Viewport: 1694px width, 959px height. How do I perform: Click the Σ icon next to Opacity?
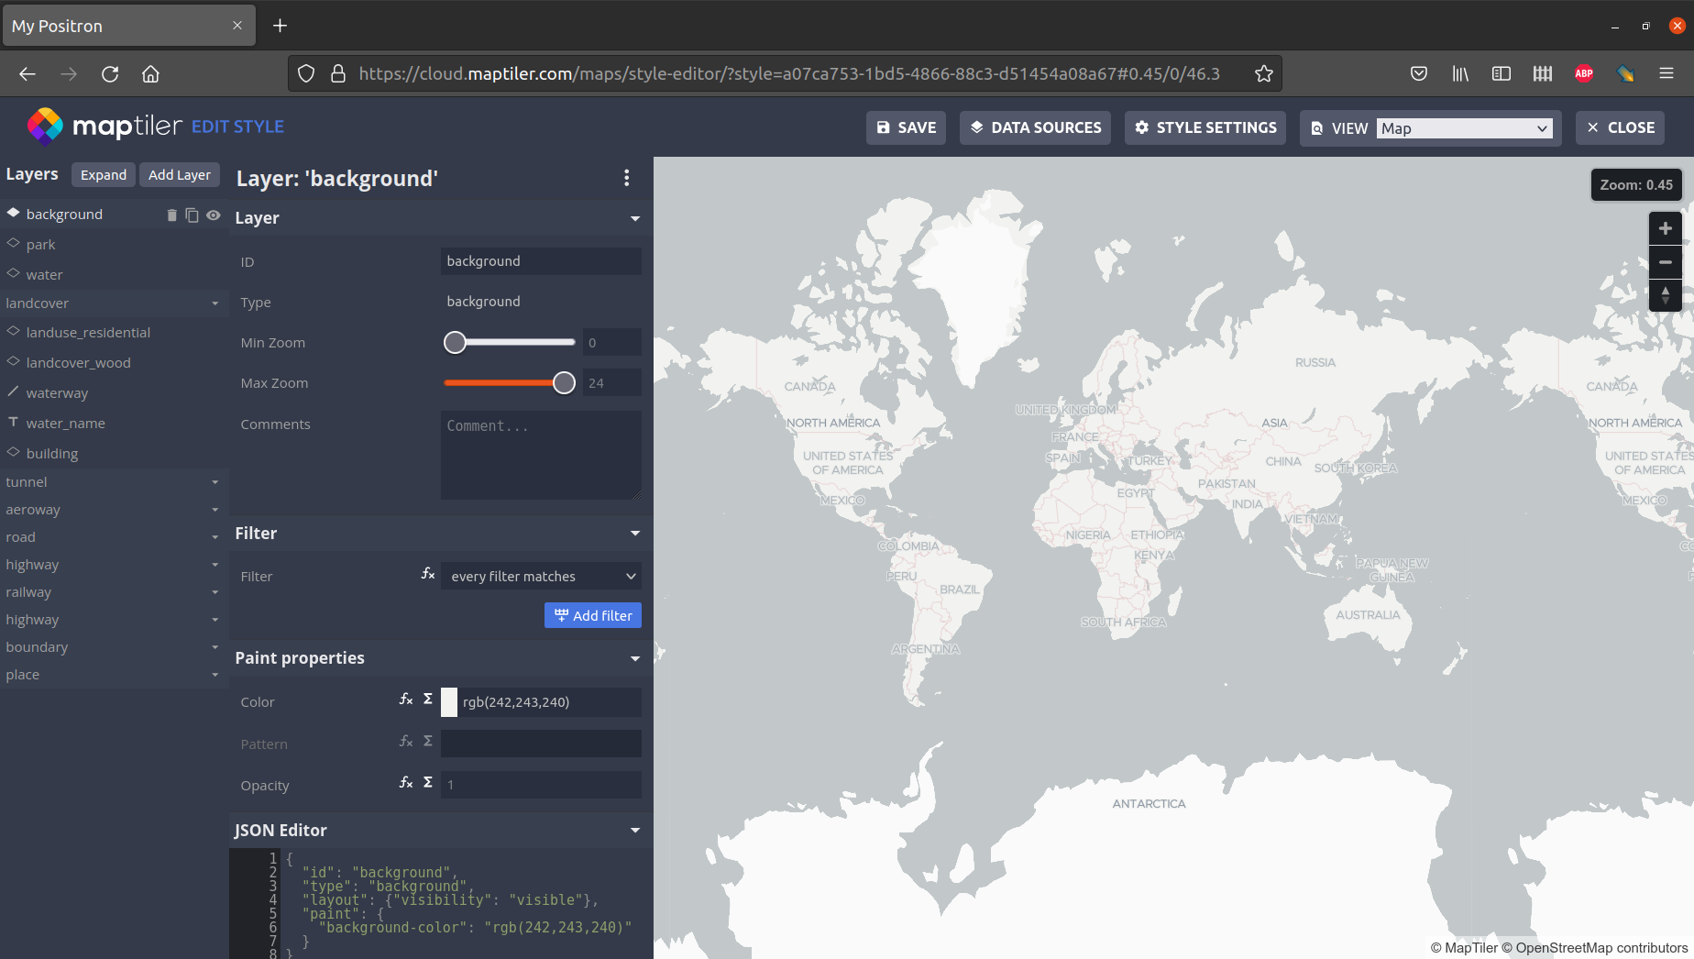[427, 782]
